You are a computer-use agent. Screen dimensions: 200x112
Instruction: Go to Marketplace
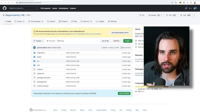(x=63, y=8)
